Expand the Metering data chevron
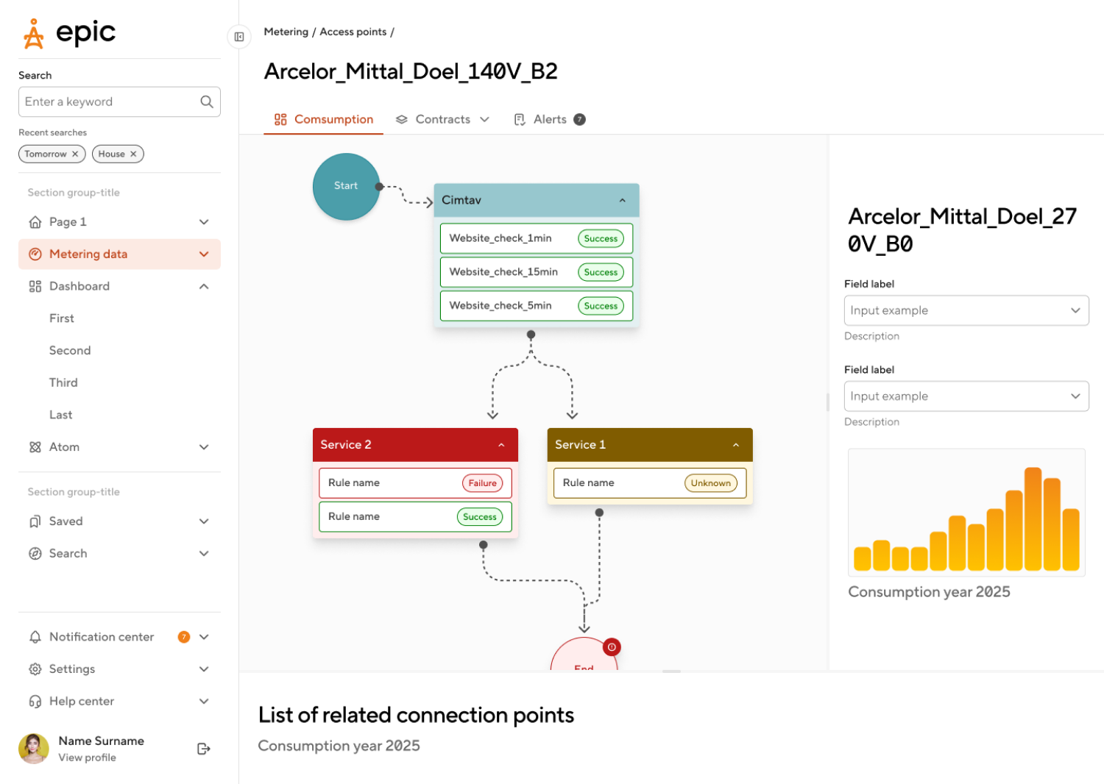 pos(204,254)
